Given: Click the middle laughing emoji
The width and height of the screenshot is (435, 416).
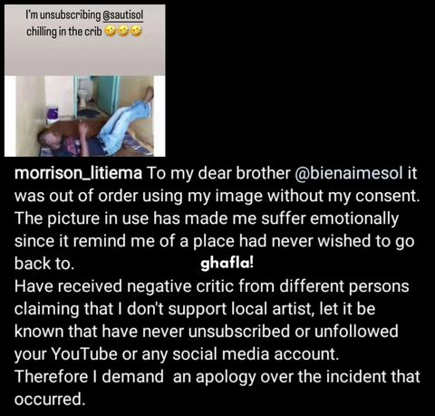Looking at the screenshot, I should point(123,31).
